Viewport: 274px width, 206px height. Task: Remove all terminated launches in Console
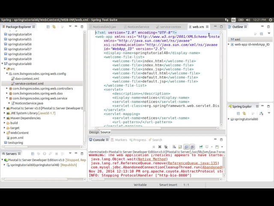pyautogui.click(x=166, y=147)
